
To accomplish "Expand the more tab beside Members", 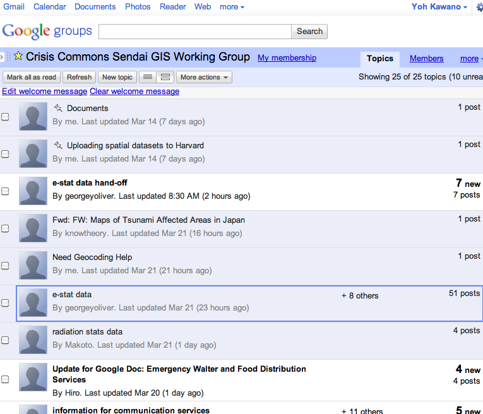I will 471,59.
